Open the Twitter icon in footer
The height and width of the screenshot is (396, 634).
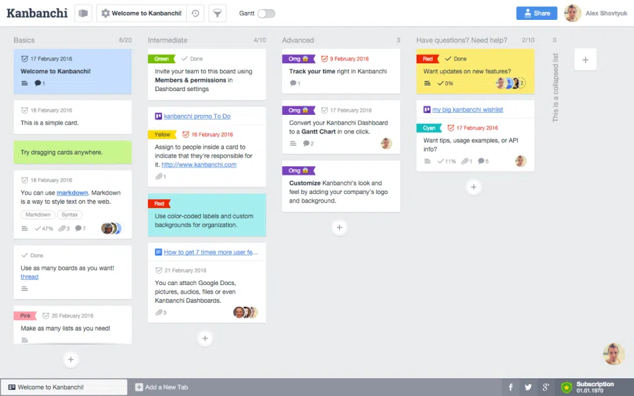528,387
